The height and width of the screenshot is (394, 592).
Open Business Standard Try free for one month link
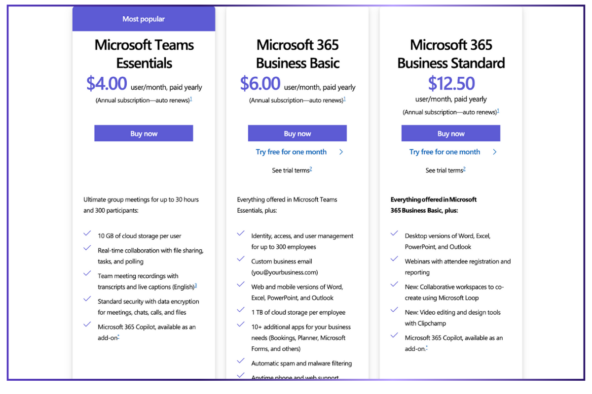coord(444,152)
